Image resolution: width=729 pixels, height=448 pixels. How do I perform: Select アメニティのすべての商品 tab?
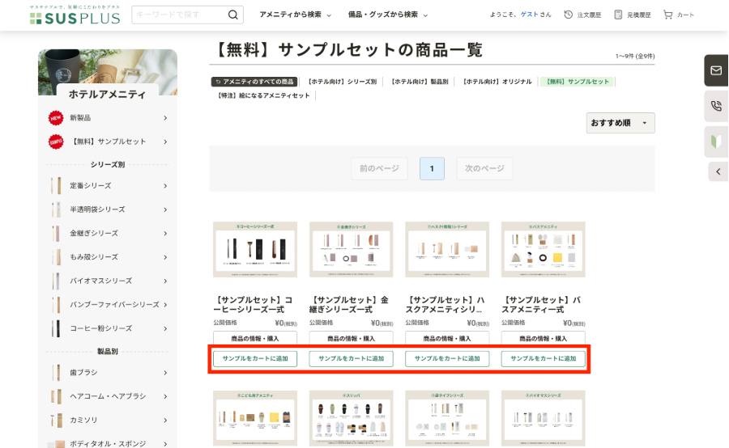tap(254, 82)
